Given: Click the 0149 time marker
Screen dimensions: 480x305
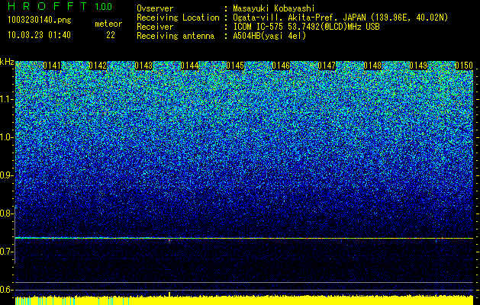Looking at the screenshot, I should (418, 66).
